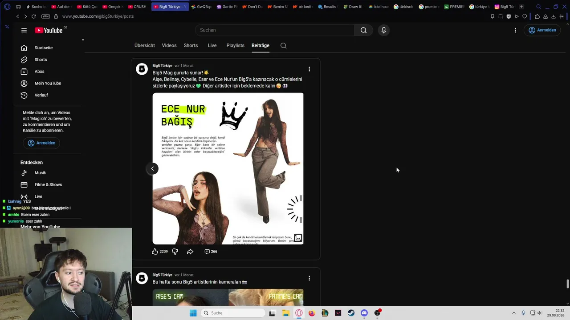Open Startseite in the sidebar
Viewport: 570px width, 320px height.
(x=44, y=48)
